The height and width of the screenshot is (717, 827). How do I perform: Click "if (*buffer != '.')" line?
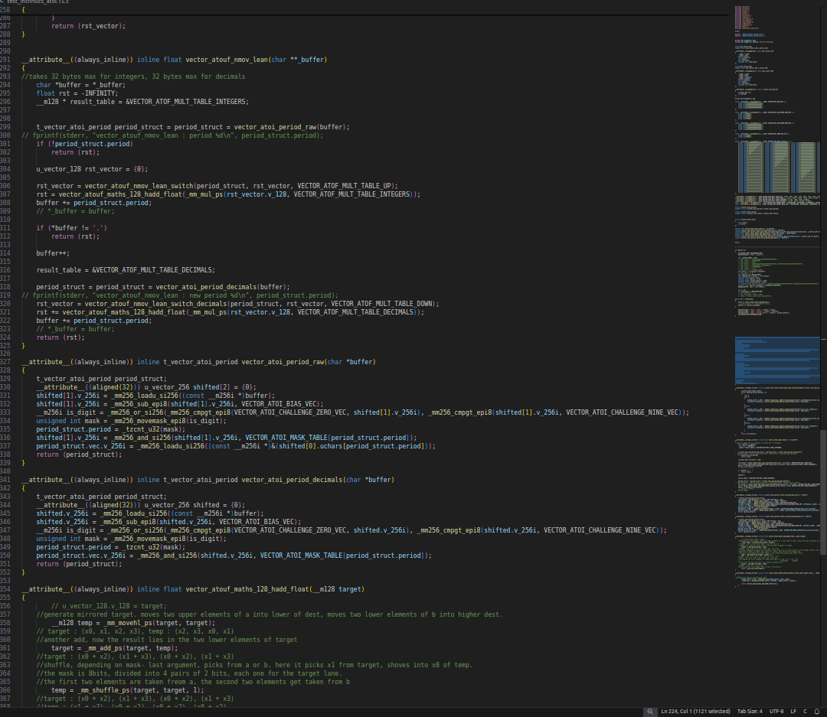(72, 228)
